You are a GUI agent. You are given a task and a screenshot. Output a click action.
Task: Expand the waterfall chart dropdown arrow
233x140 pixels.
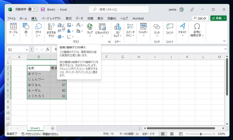point(82,25)
